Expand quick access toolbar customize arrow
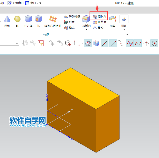This screenshot has width=159, height=158. pos(40,3)
